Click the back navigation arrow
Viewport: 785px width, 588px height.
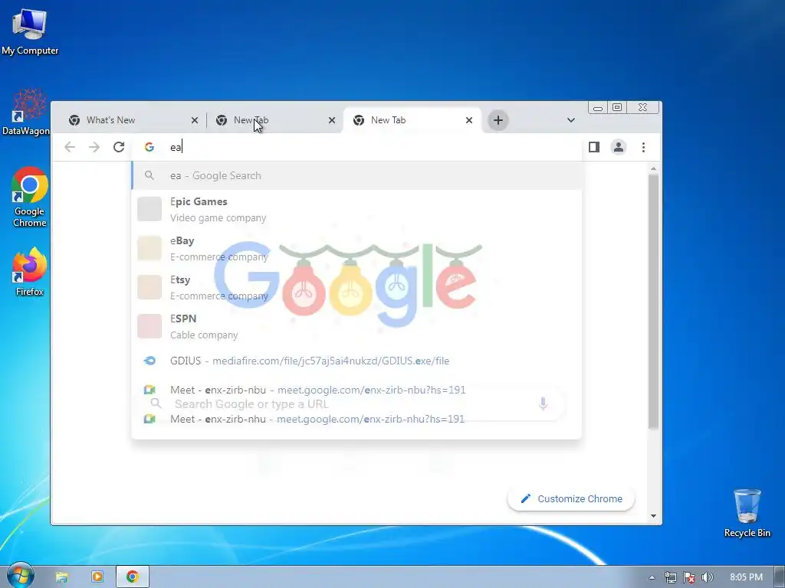tap(70, 147)
